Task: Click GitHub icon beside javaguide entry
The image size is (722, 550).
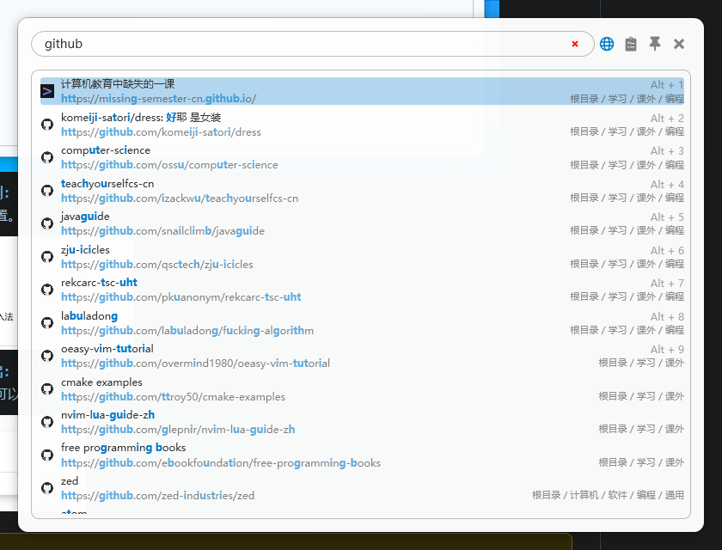Action: (x=47, y=223)
